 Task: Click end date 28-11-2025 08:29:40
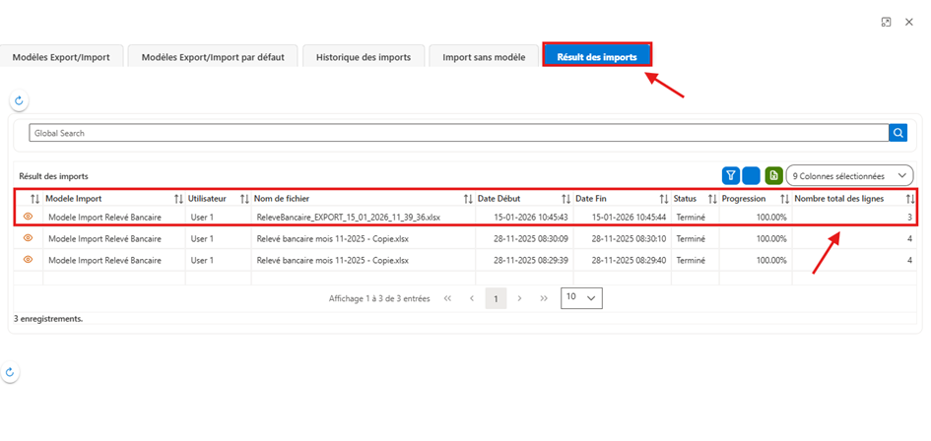pyautogui.click(x=629, y=260)
